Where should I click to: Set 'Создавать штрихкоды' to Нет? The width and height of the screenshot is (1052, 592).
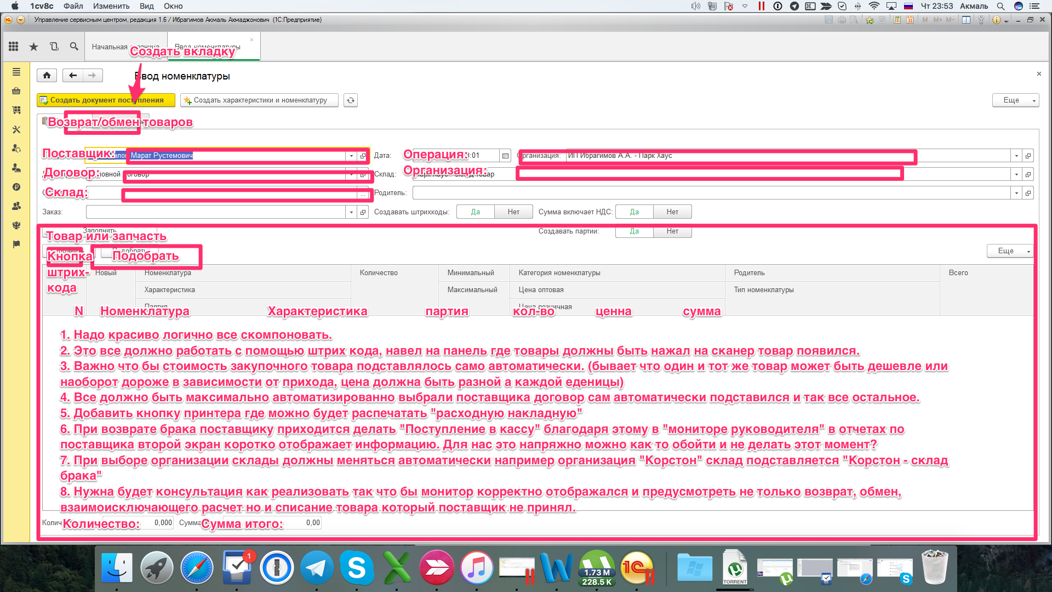(513, 212)
